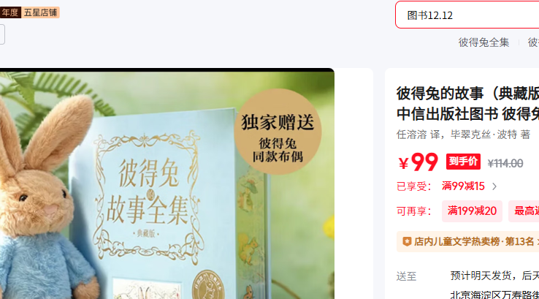Click the 五星店铺 store badge
This screenshot has width=539, height=299.
[x=41, y=12]
